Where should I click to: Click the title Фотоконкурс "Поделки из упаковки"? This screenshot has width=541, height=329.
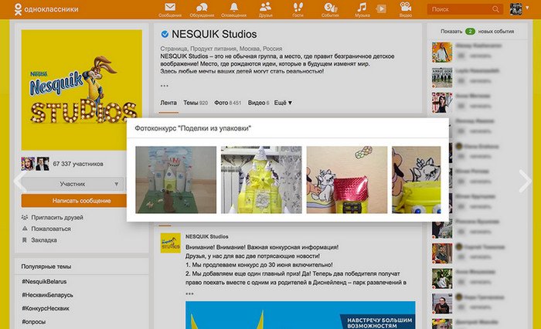tap(192, 128)
